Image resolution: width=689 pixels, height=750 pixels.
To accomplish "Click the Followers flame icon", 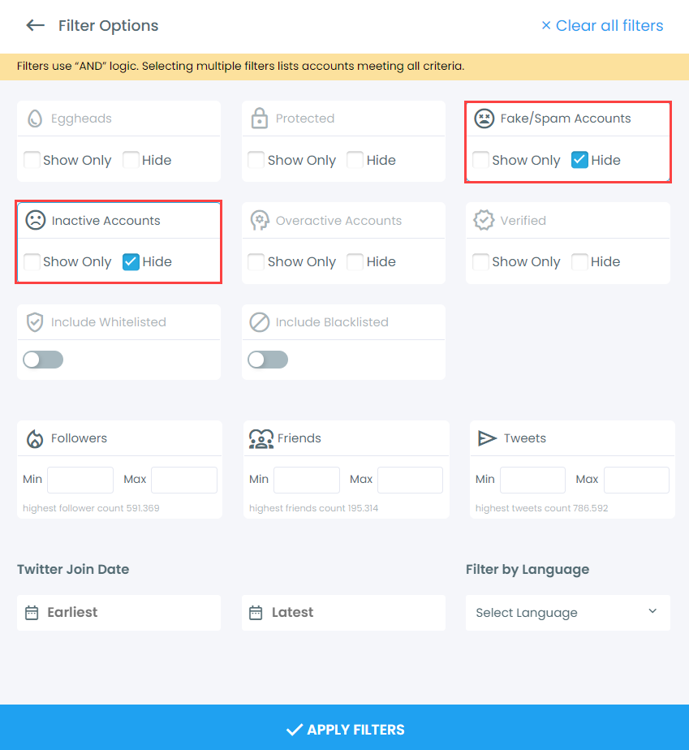I will point(34,438).
